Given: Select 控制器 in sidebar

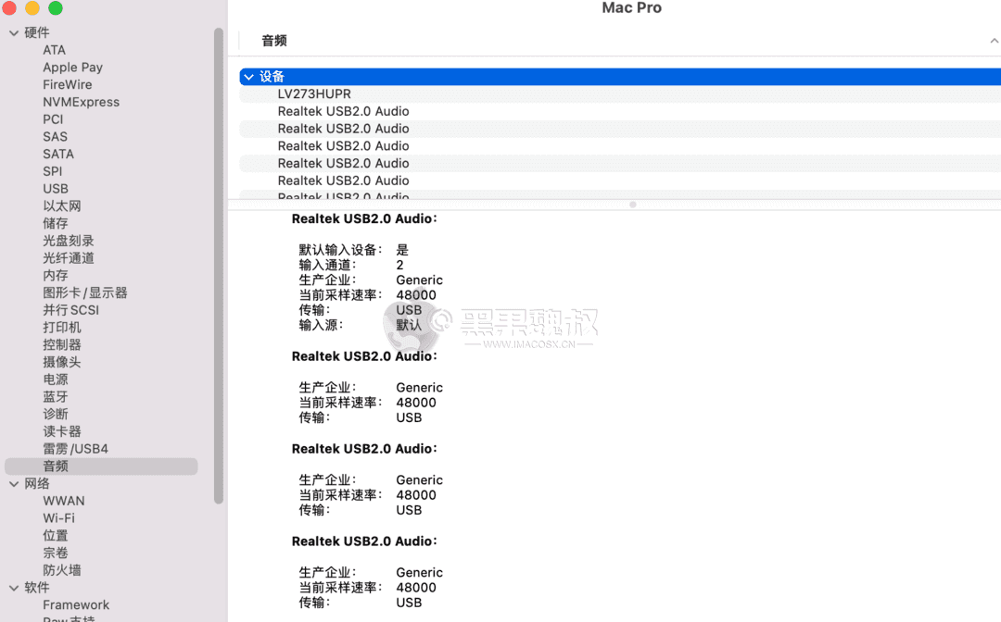Looking at the screenshot, I should click(62, 344).
